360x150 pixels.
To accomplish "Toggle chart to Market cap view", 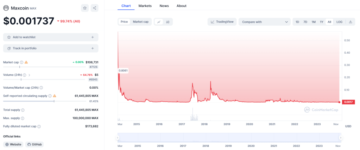I will click(x=140, y=22).
